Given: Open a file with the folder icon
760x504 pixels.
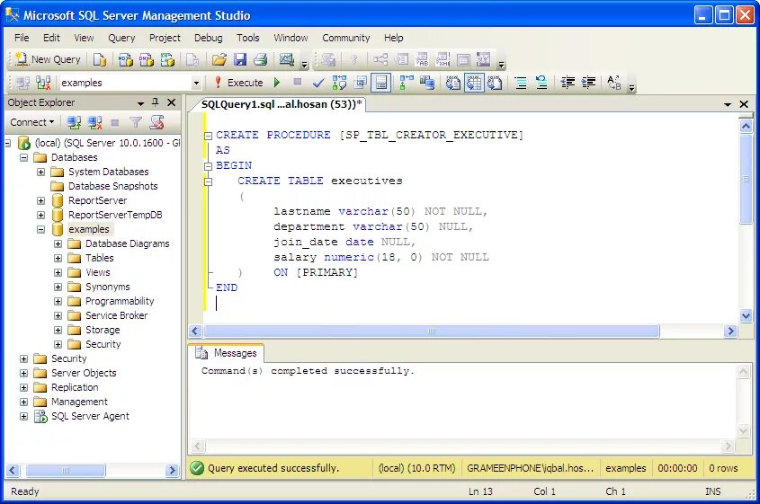Looking at the screenshot, I should (x=219, y=59).
